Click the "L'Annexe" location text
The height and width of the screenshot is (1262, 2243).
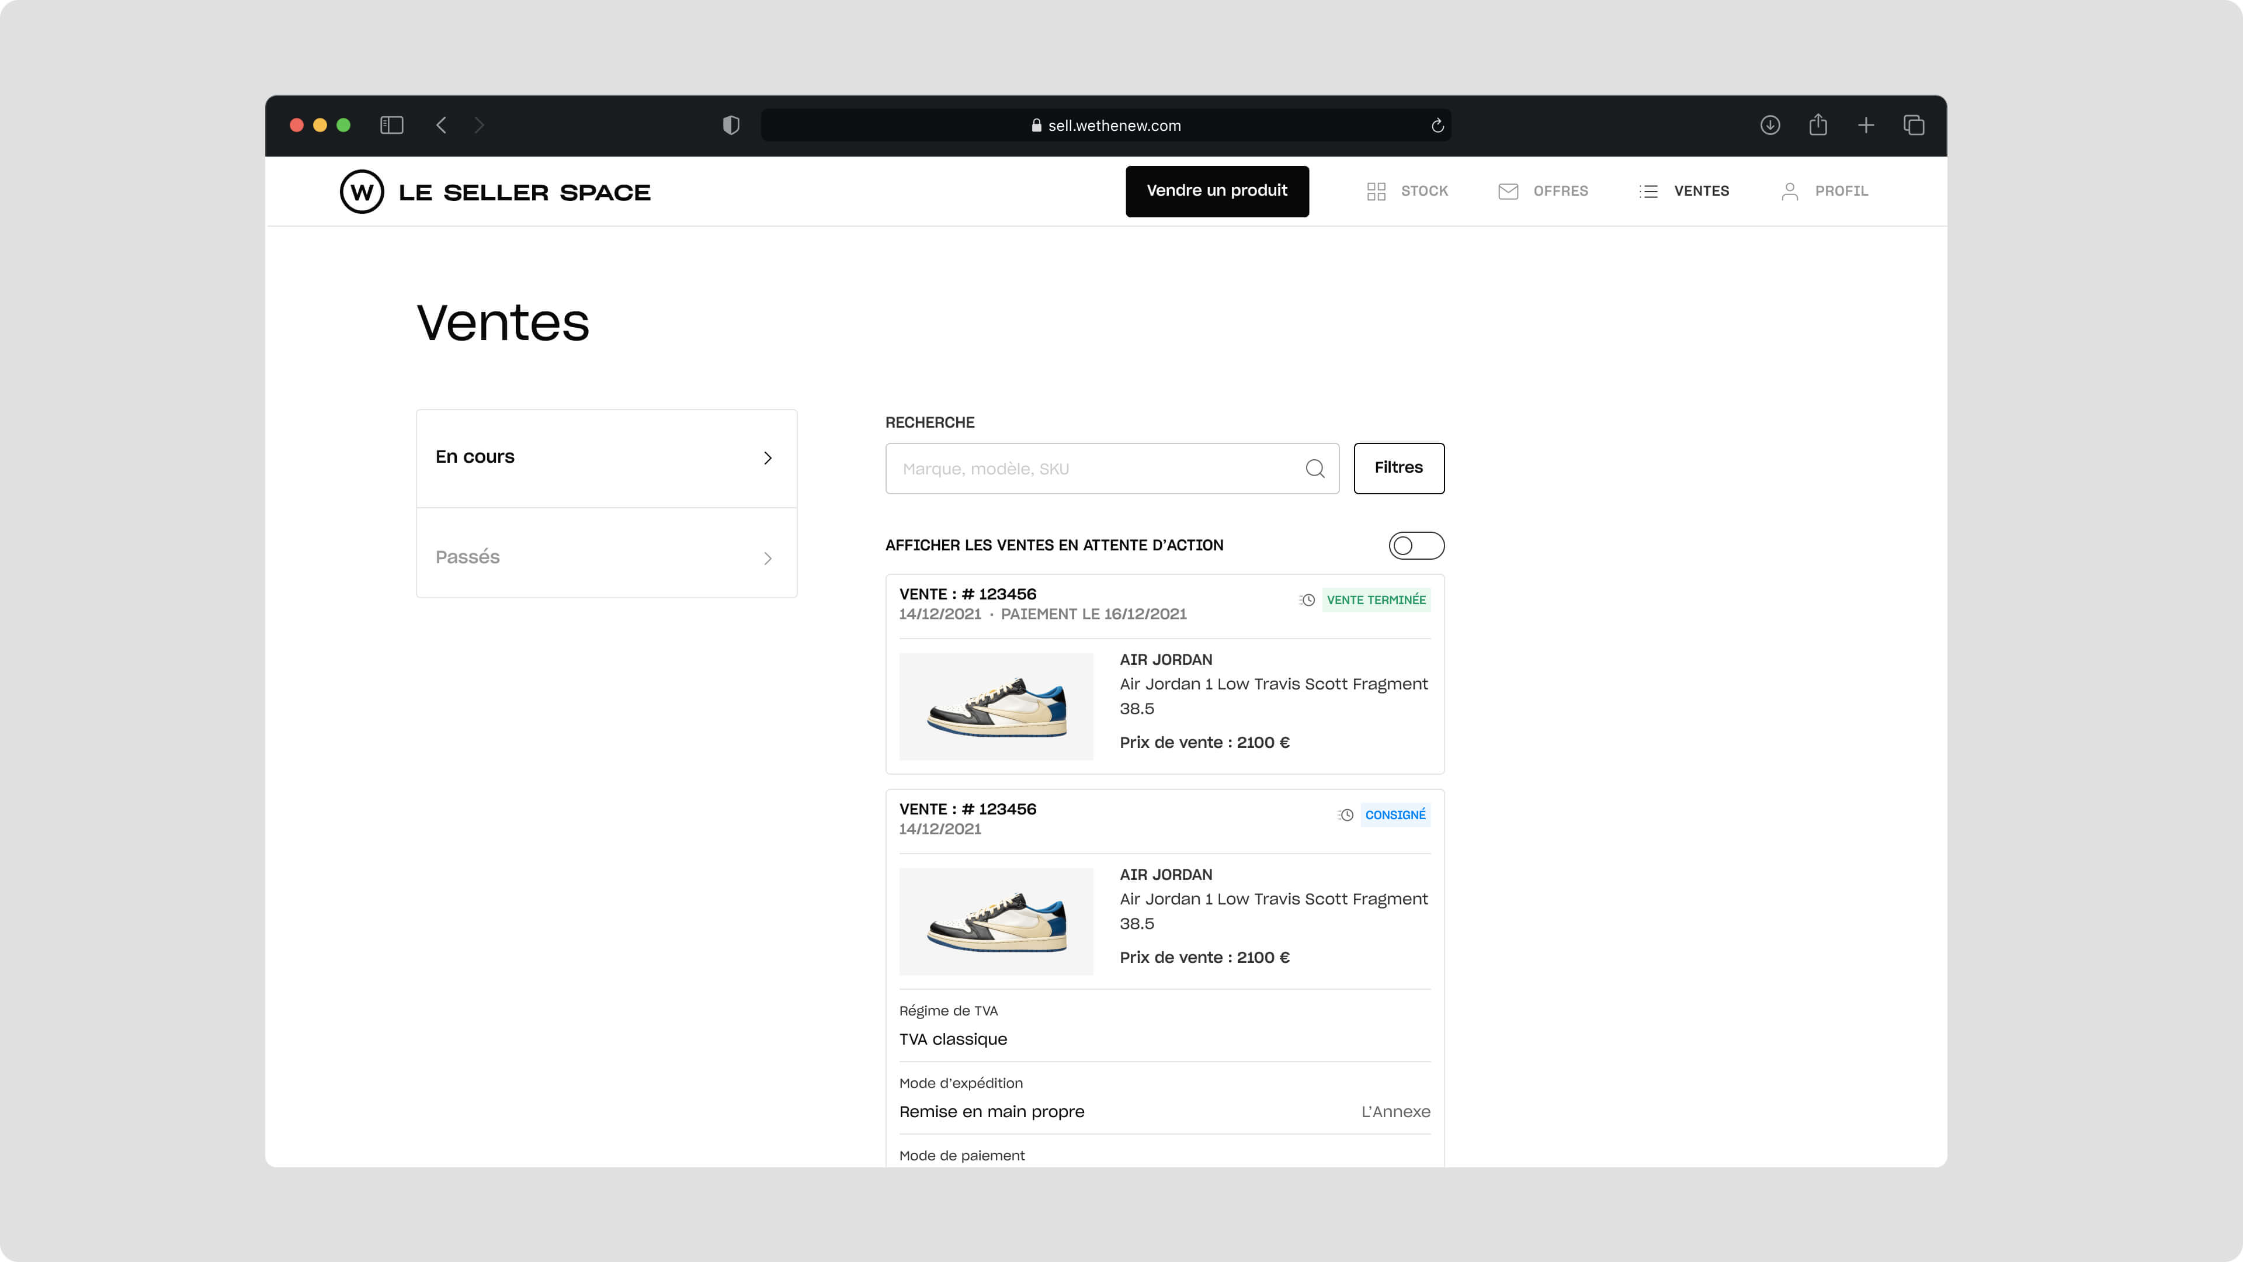pos(1396,1112)
